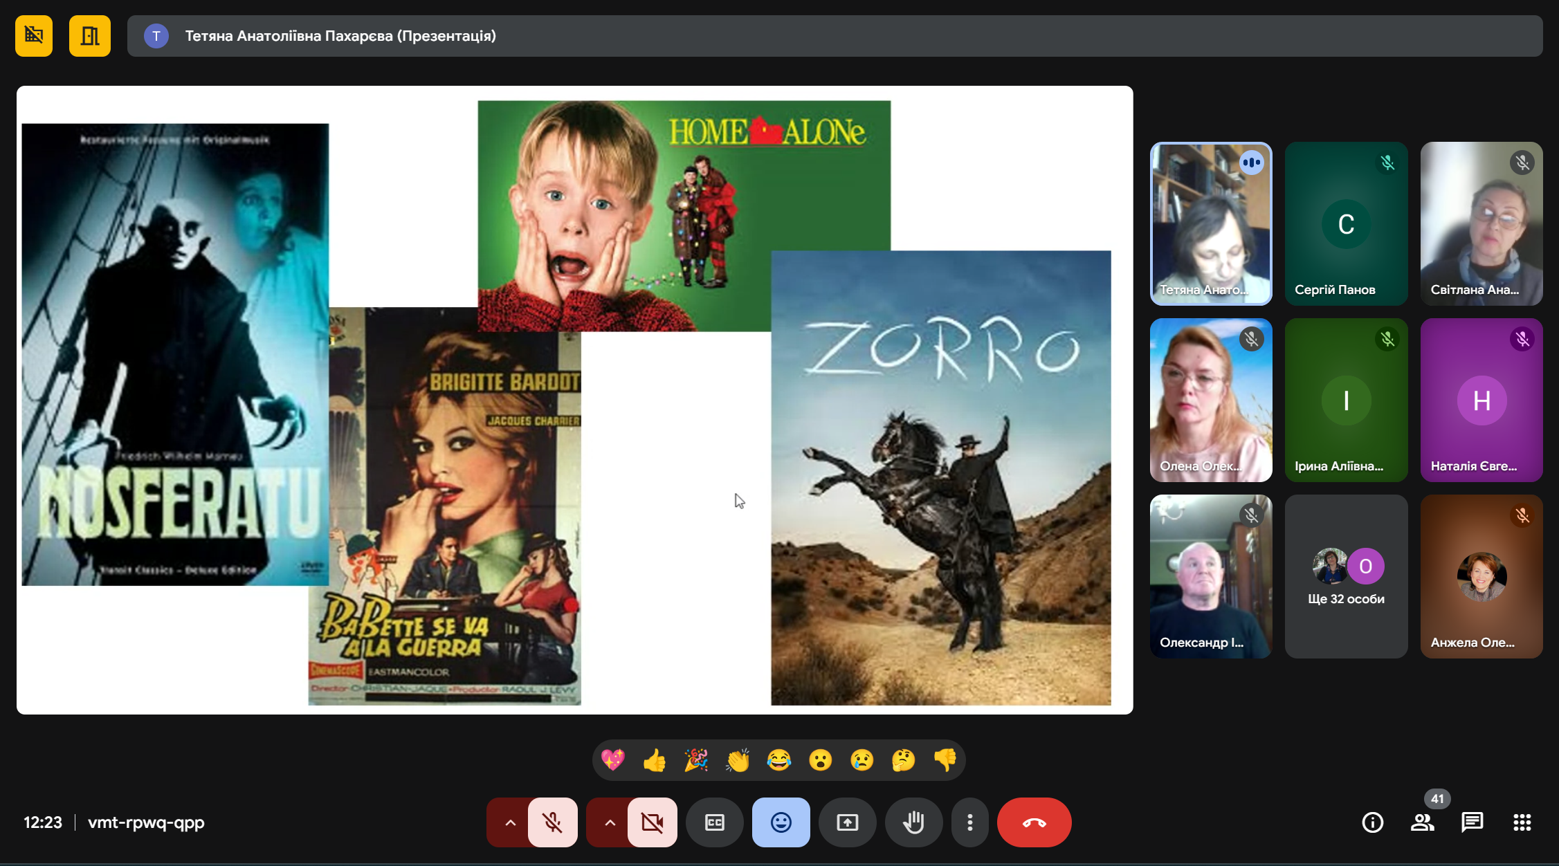Click the Zorro poster in the presentation
This screenshot has height=866, width=1559.
tap(941, 478)
